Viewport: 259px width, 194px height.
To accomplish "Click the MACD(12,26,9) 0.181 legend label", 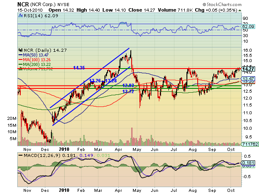I will point(49,155).
